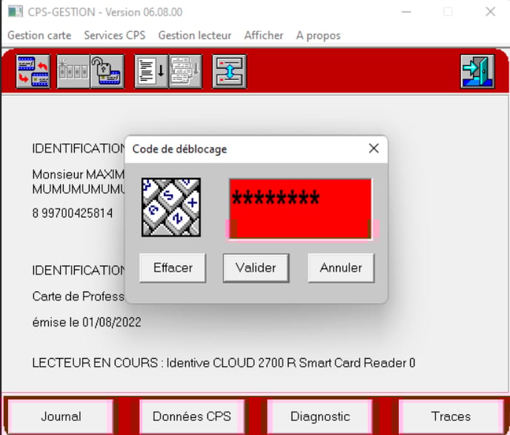The height and width of the screenshot is (435, 510).
Task: Select the number 8 99700425814
Action: pyautogui.click(x=73, y=213)
